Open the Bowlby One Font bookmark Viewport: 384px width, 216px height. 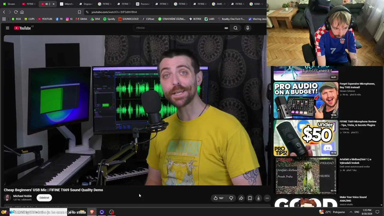click(231, 19)
